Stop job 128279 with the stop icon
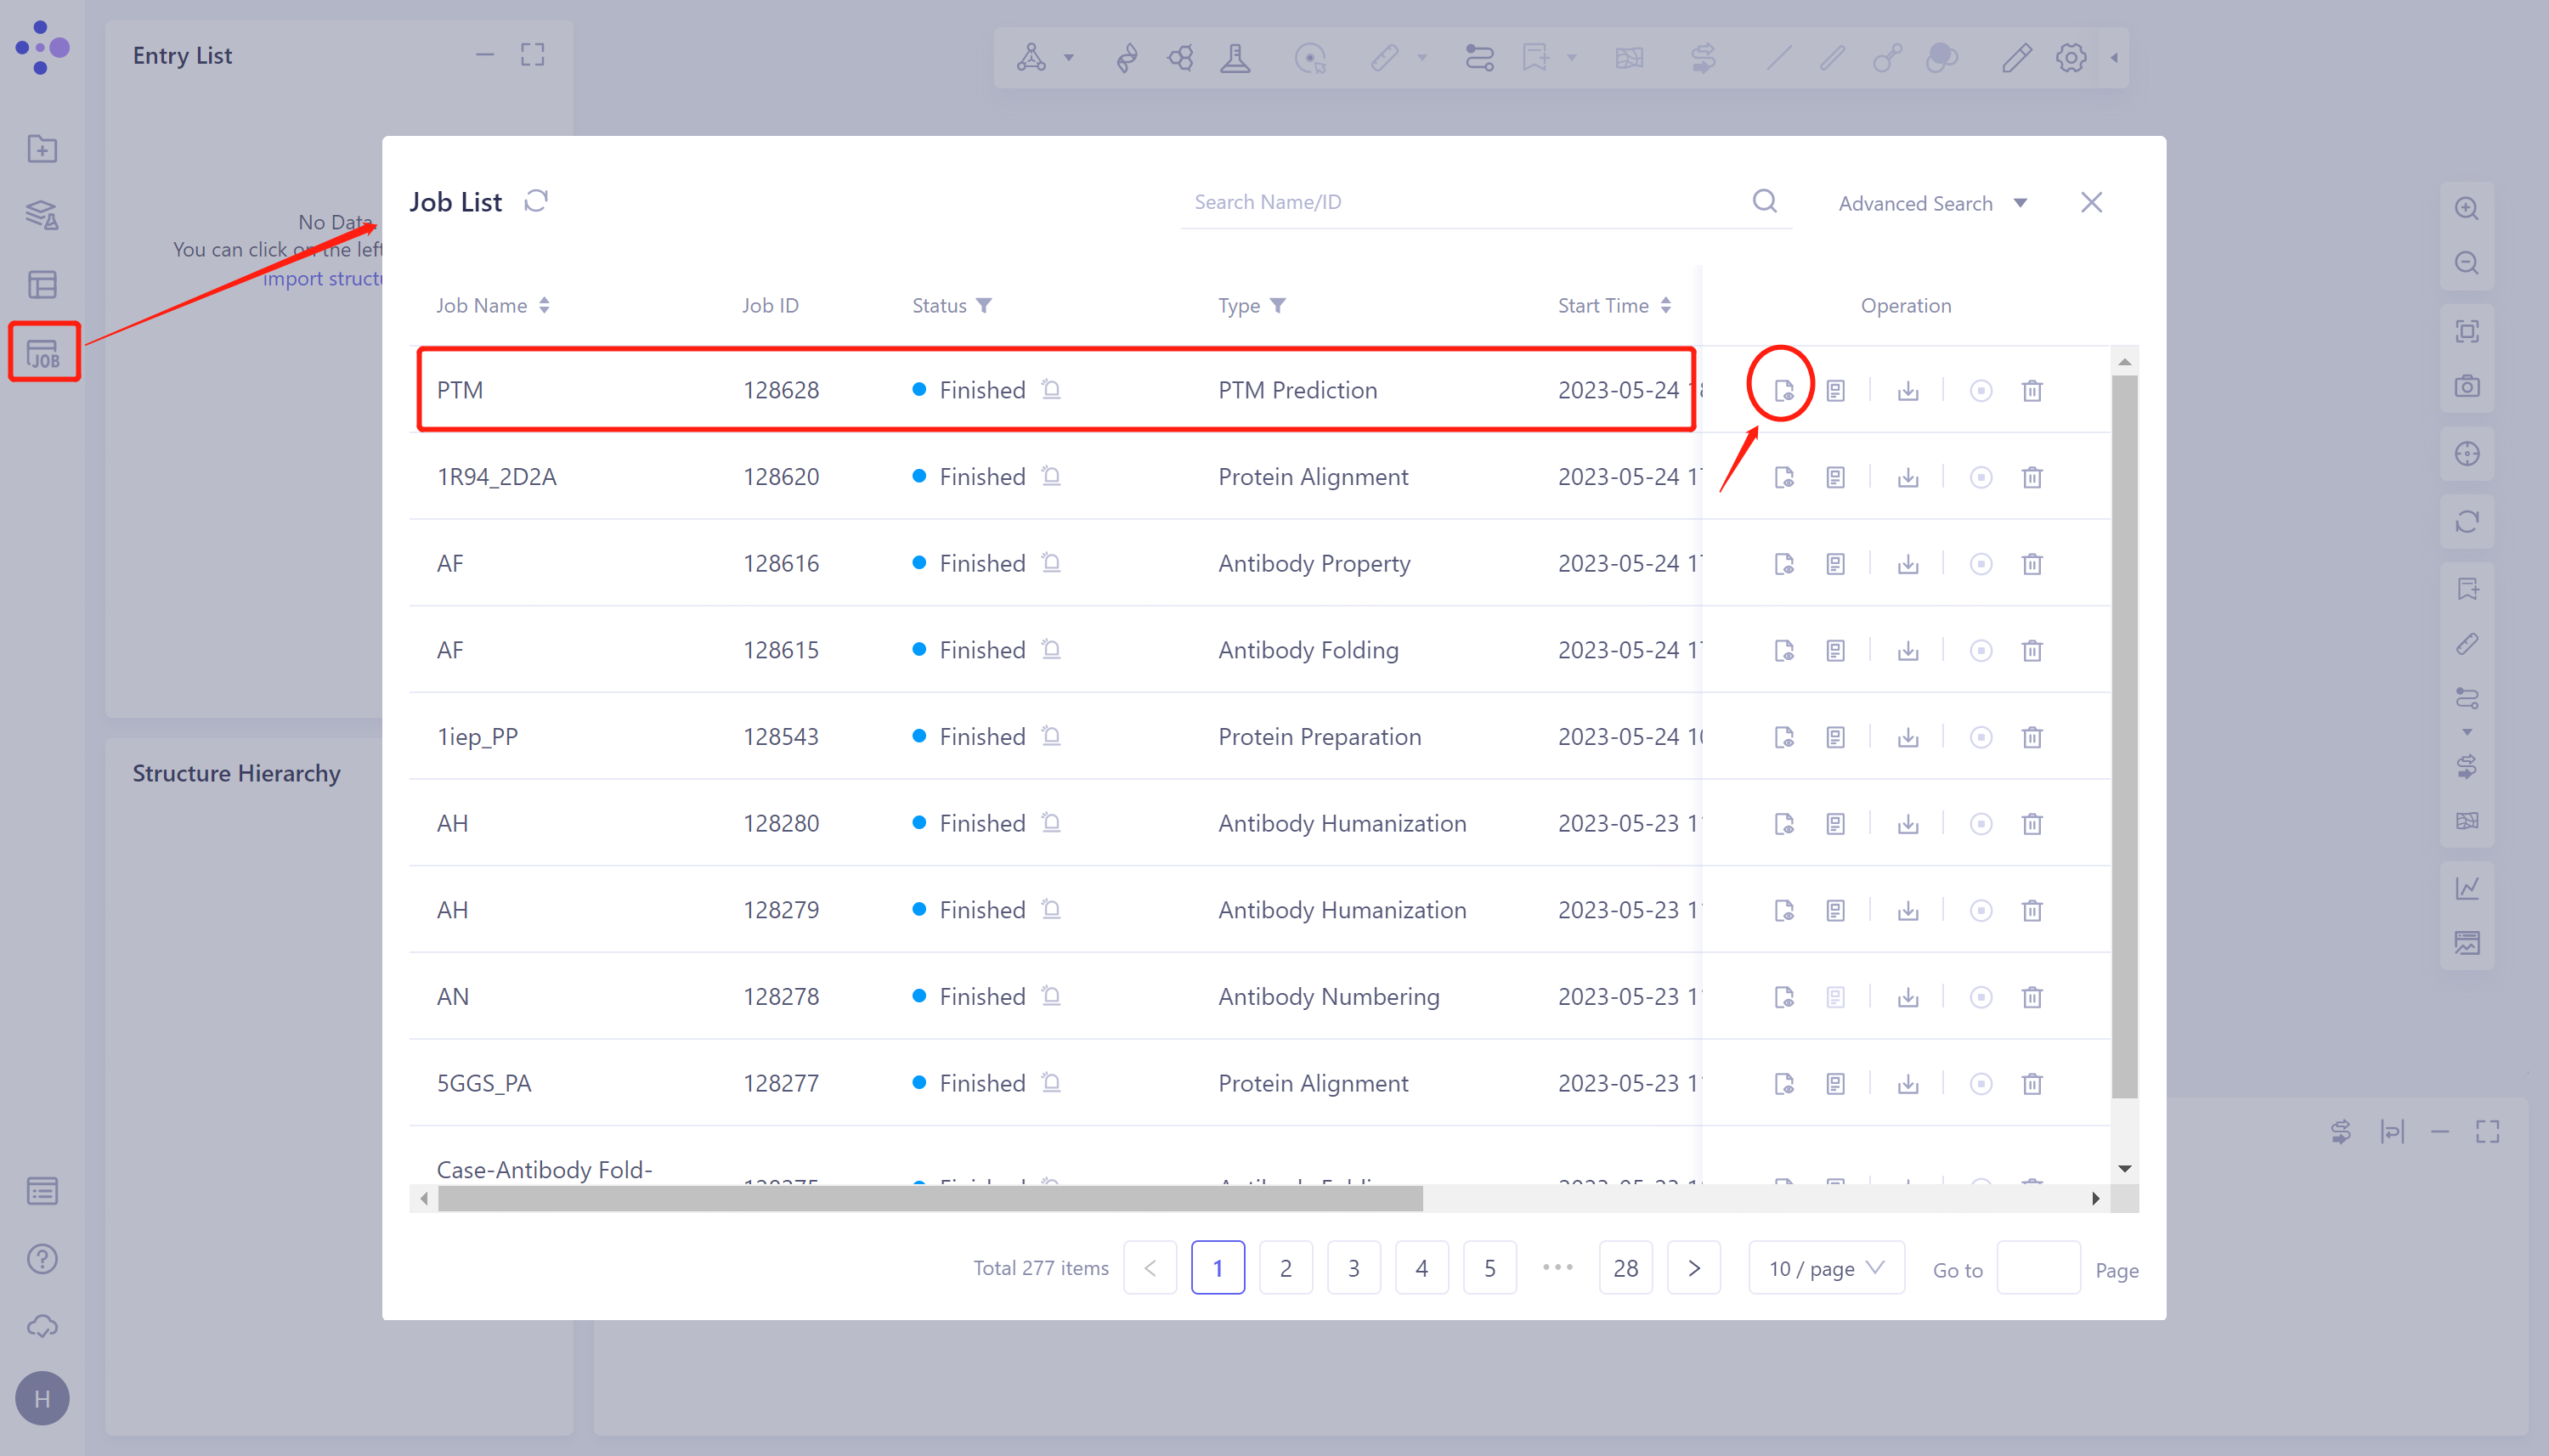The width and height of the screenshot is (2549, 1456). coord(1980,910)
